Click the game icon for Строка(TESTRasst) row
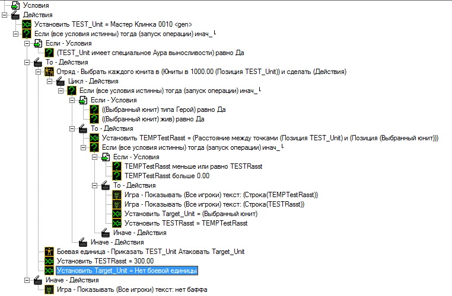Image resolution: width=452 pixels, height=296 pixels. [x=117, y=204]
